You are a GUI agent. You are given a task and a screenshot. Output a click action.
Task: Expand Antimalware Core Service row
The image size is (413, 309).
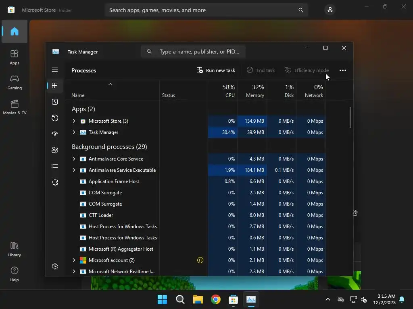(x=74, y=159)
